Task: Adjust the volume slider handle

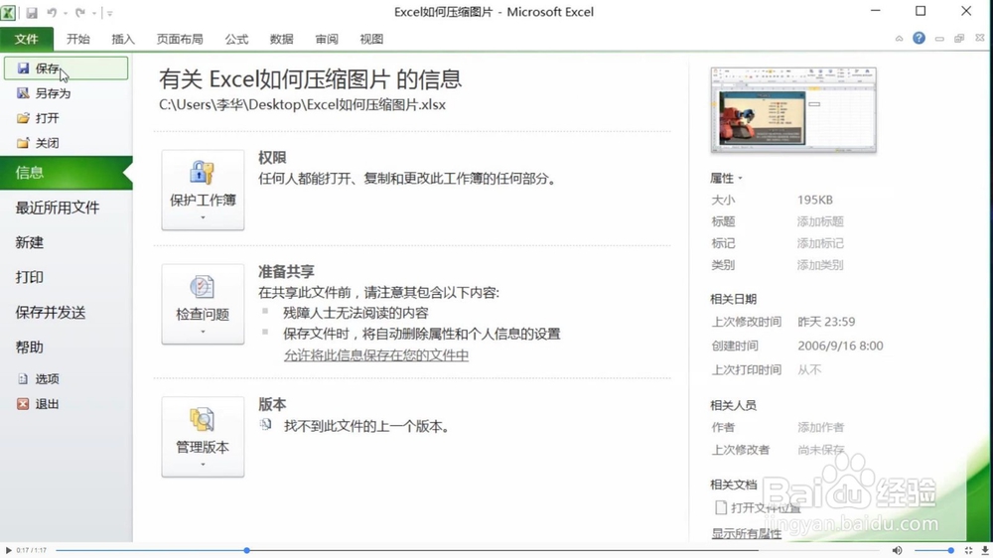Action: pos(950,550)
